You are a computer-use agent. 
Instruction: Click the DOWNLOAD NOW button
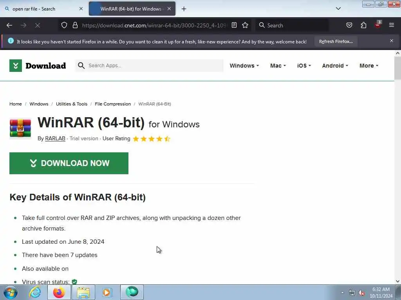(69, 163)
